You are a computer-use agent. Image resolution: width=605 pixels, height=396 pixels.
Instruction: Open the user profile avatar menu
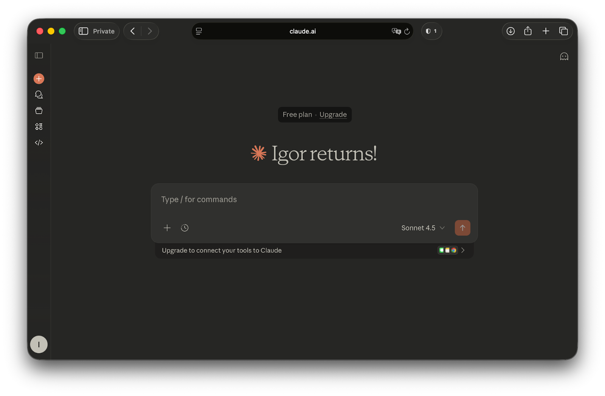click(39, 344)
